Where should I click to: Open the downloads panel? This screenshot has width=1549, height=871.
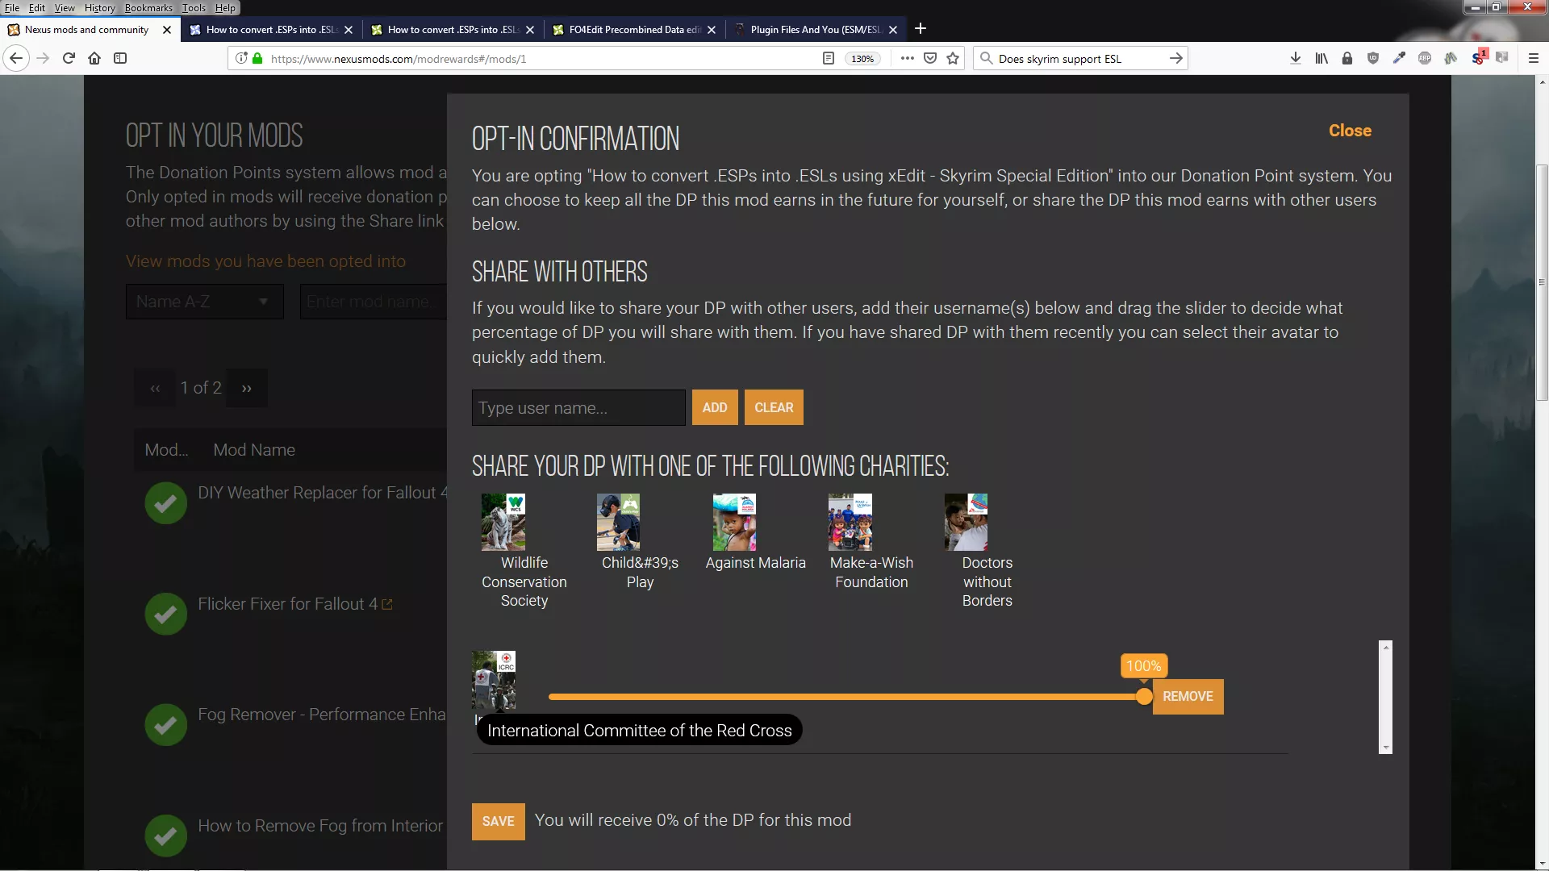pyautogui.click(x=1295, y=58)
